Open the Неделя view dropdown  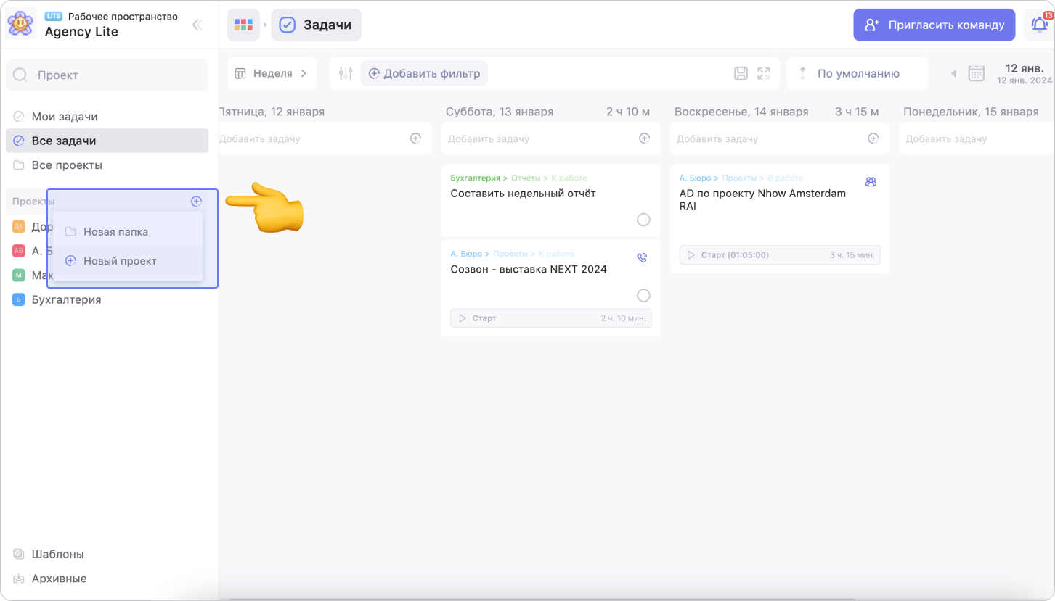(272, 73)
